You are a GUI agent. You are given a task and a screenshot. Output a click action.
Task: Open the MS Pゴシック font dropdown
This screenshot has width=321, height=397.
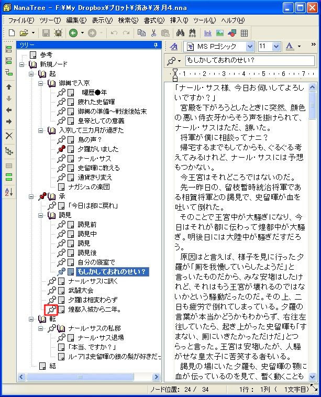(250, 46)
